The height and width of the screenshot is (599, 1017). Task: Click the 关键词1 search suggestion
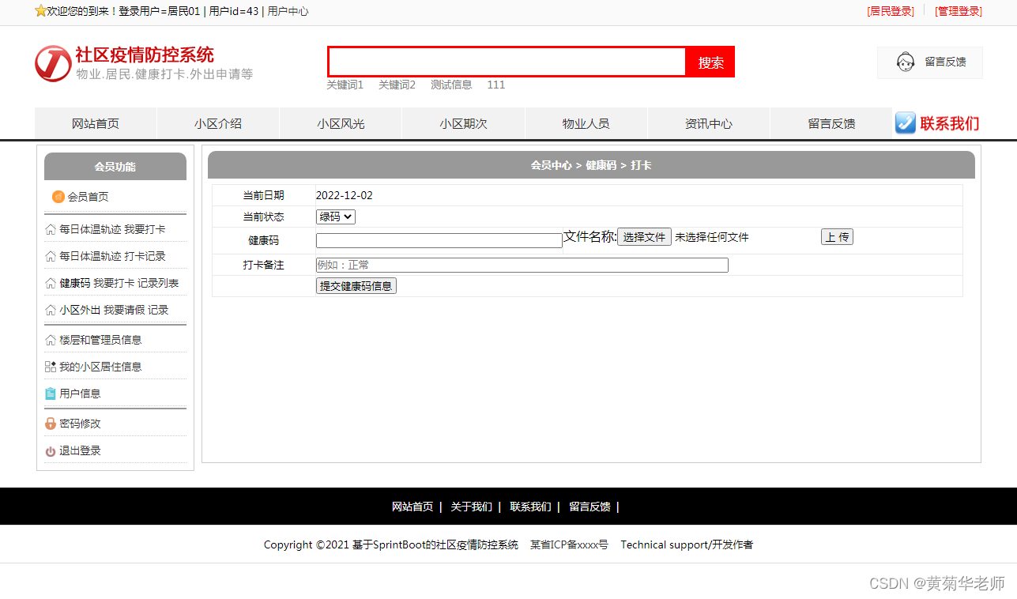345,85
